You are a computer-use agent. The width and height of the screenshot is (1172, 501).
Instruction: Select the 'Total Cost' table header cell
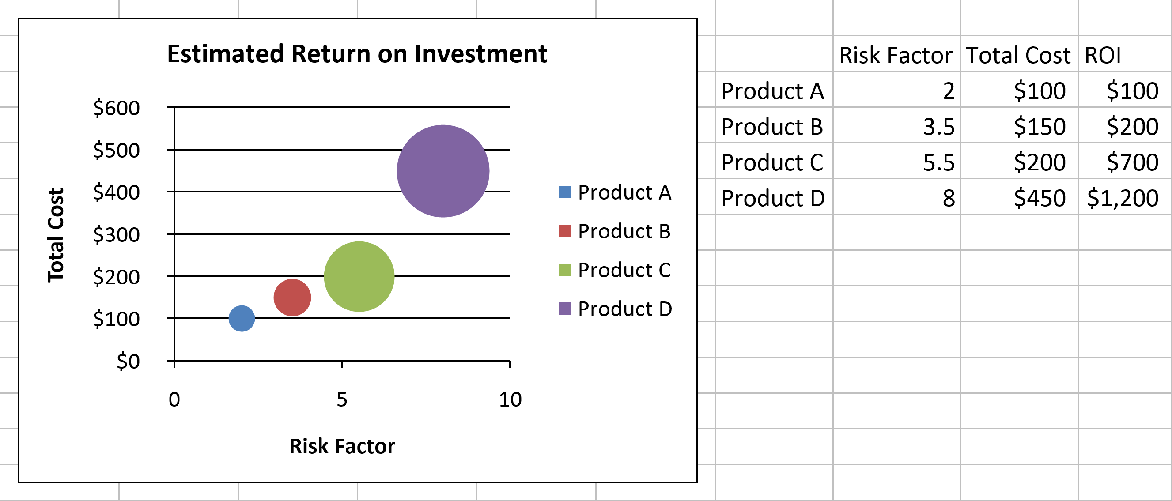click(x=1018, y=55)
